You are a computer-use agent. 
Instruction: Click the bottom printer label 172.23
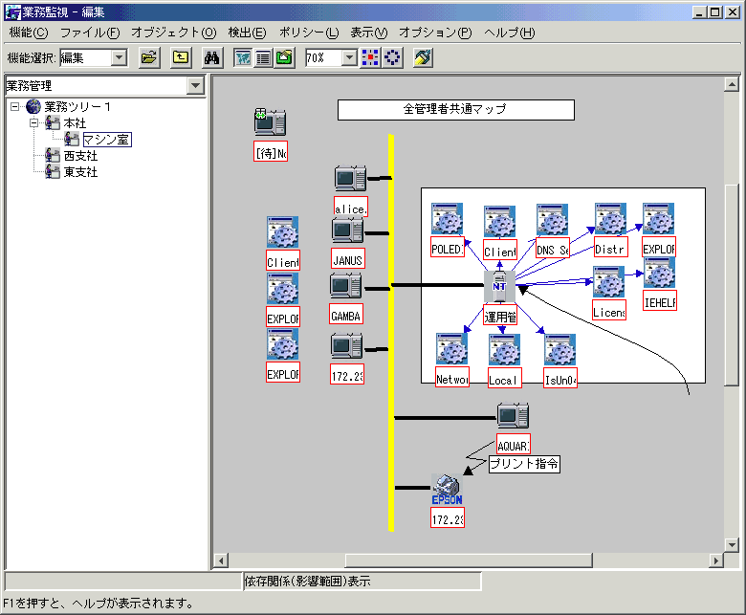pos(448,519)
